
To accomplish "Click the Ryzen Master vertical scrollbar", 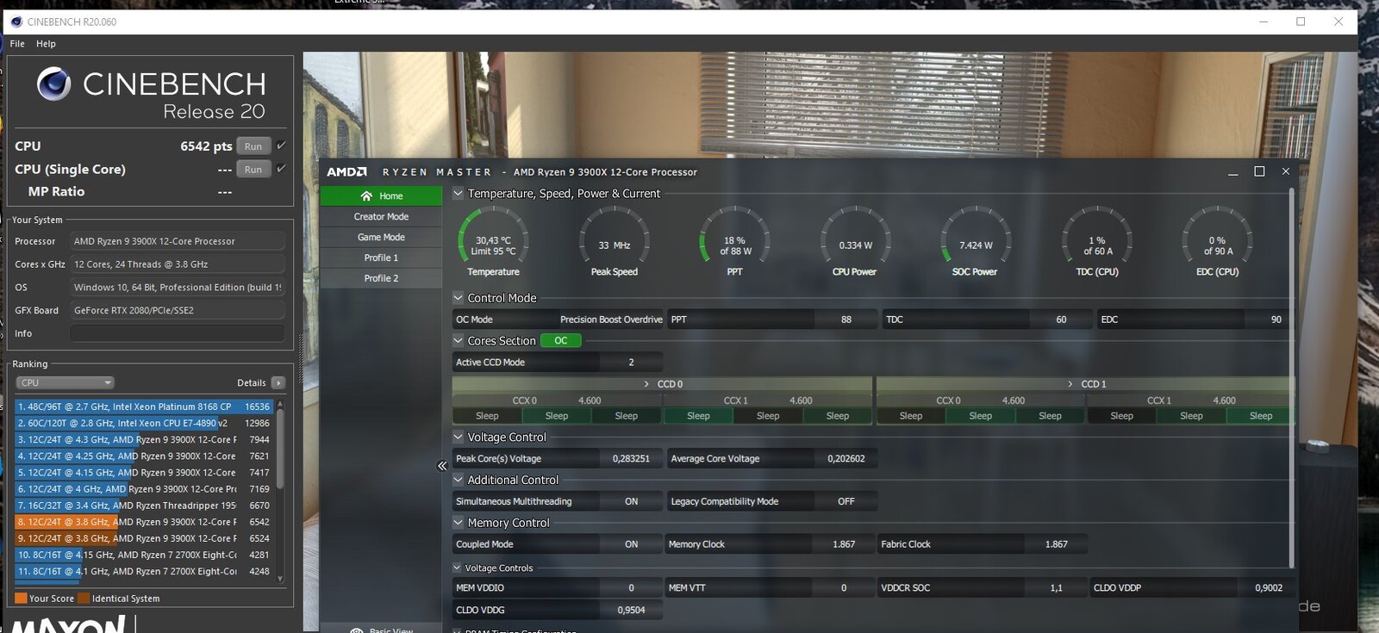I will coord(1291,377).
